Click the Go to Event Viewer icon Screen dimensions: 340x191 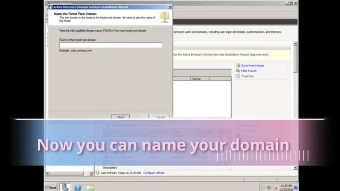pyautogui.click(x=238, y=65)
